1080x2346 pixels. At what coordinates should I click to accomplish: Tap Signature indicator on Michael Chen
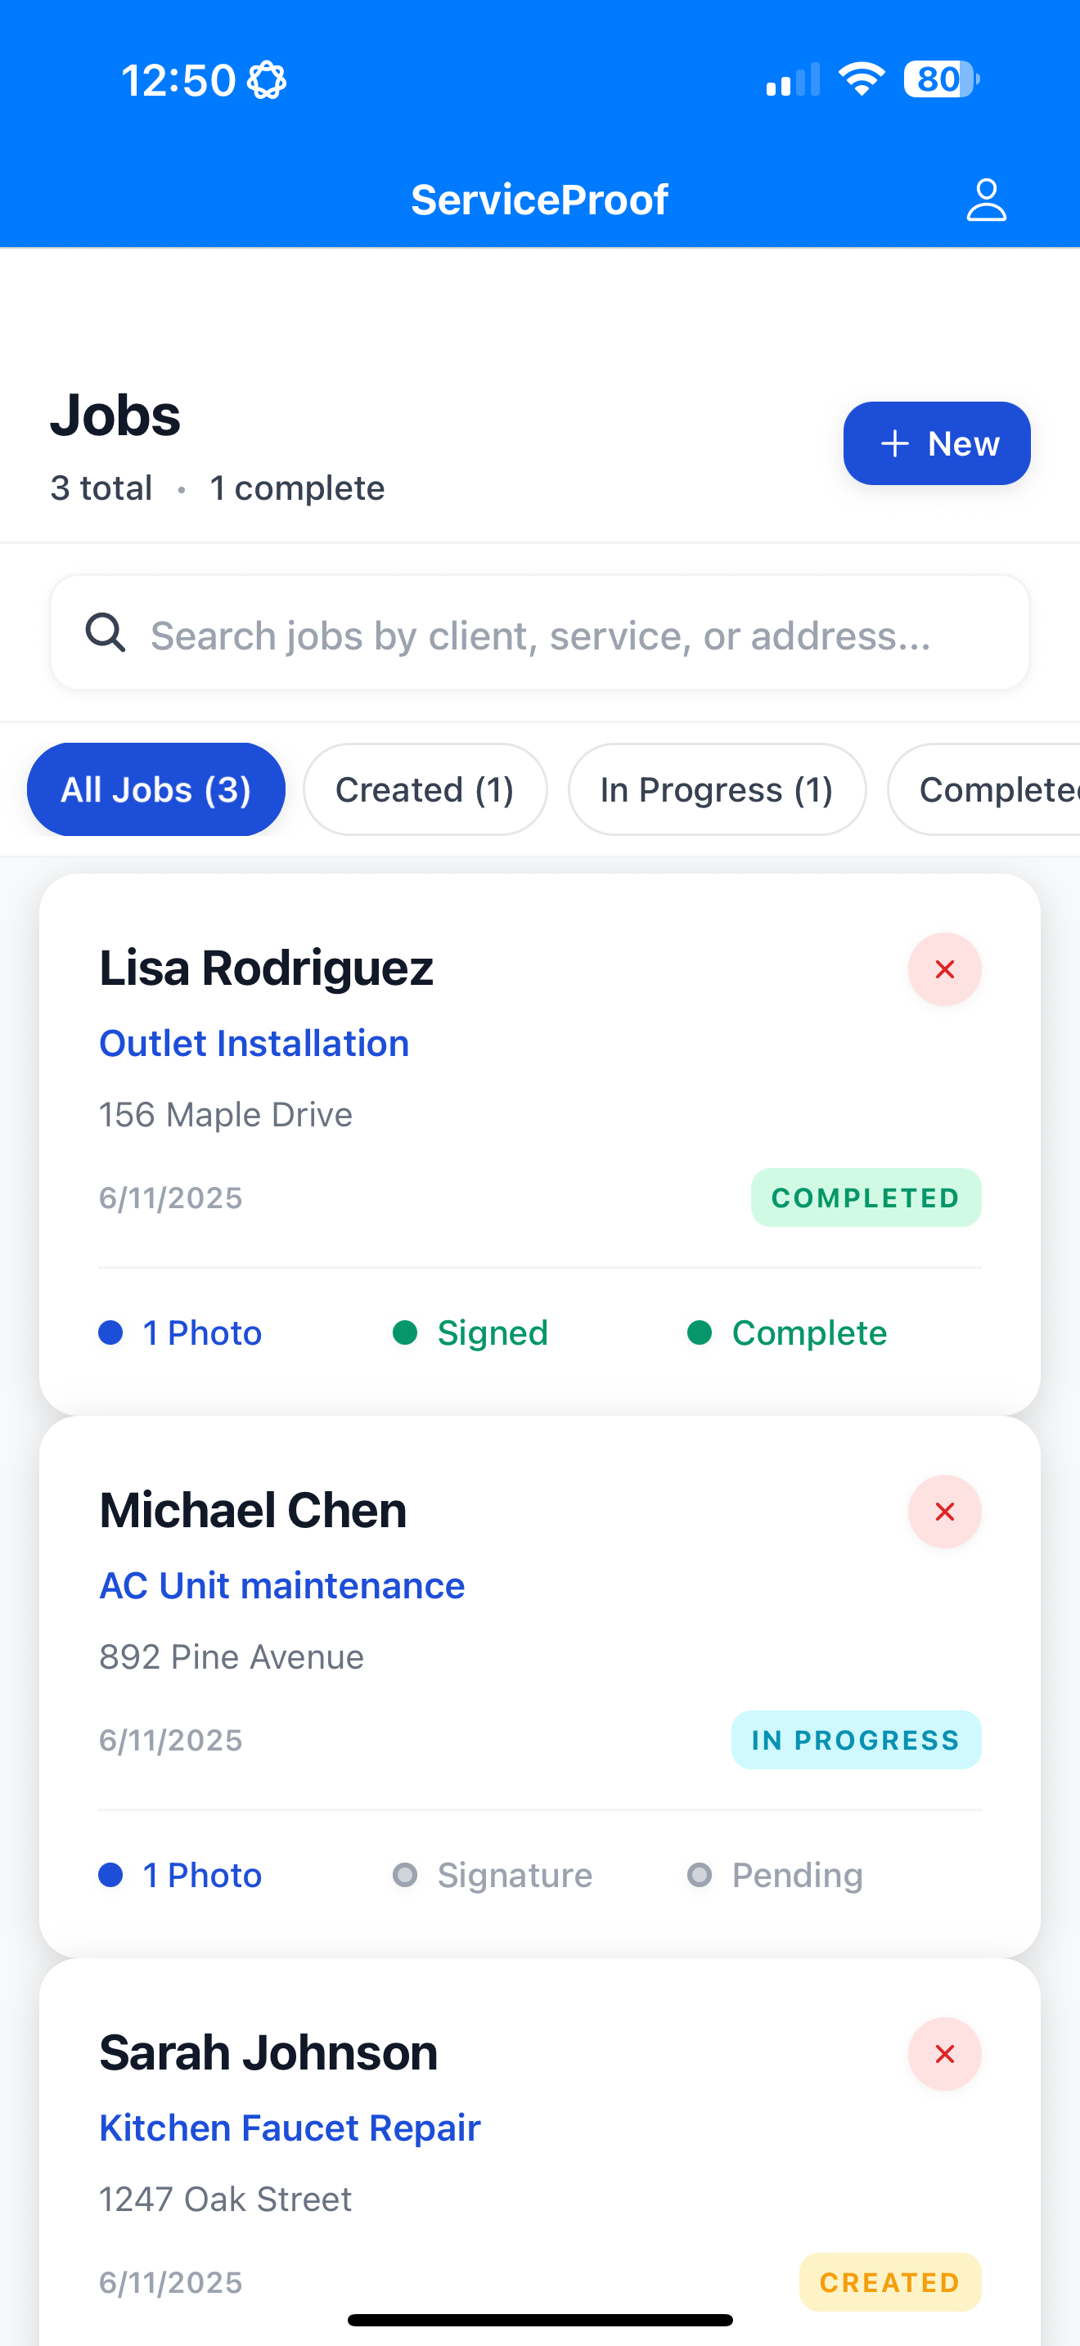(x=493, y=1875)
